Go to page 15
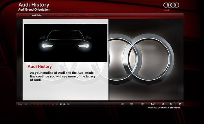This screenshot has height=124, width=204. tap(34, 104)
